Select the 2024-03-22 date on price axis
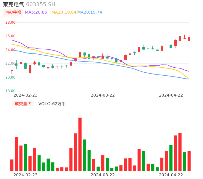 (x=103, y=95)
